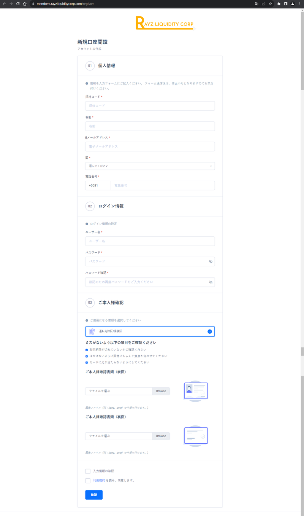The image size is (304, 516).
Task: Click the front ID card illustration
Action: pos(196,391)
